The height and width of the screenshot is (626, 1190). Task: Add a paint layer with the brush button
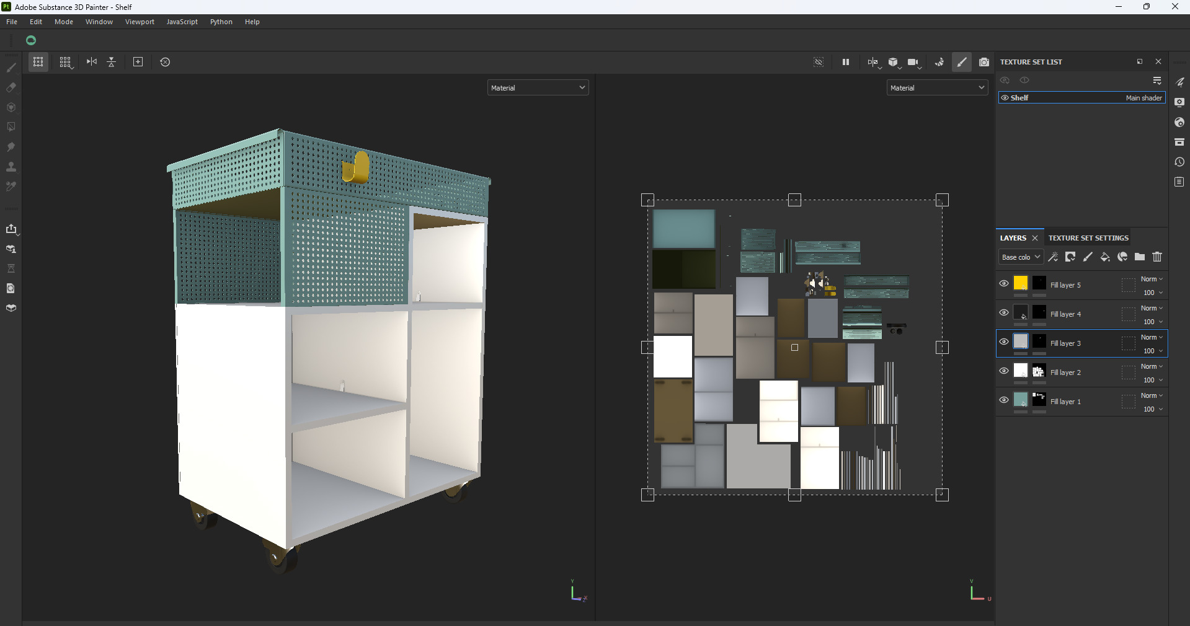click(1088, 257)
